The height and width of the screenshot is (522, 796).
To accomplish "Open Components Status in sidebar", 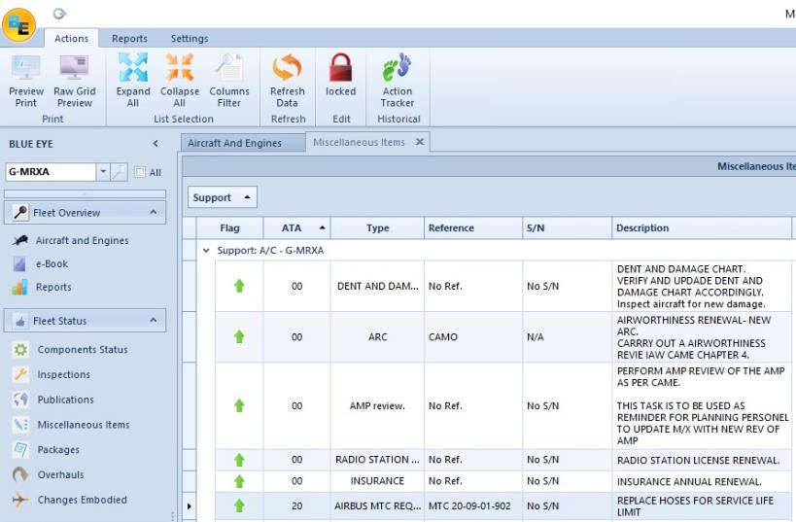I will [x=82, y=350].
